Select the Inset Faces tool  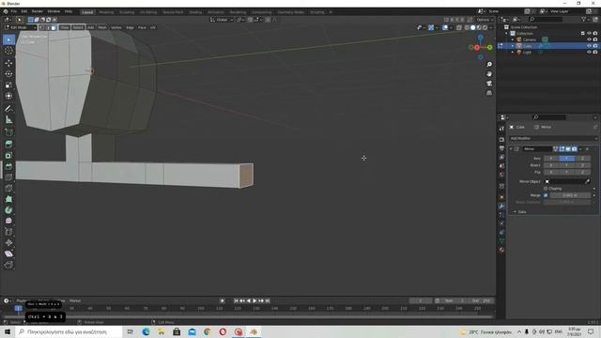pyautogui.click(x=8, y=155)
